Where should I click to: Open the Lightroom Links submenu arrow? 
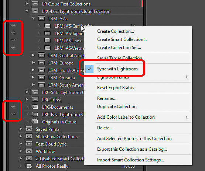tap(187, 77)
